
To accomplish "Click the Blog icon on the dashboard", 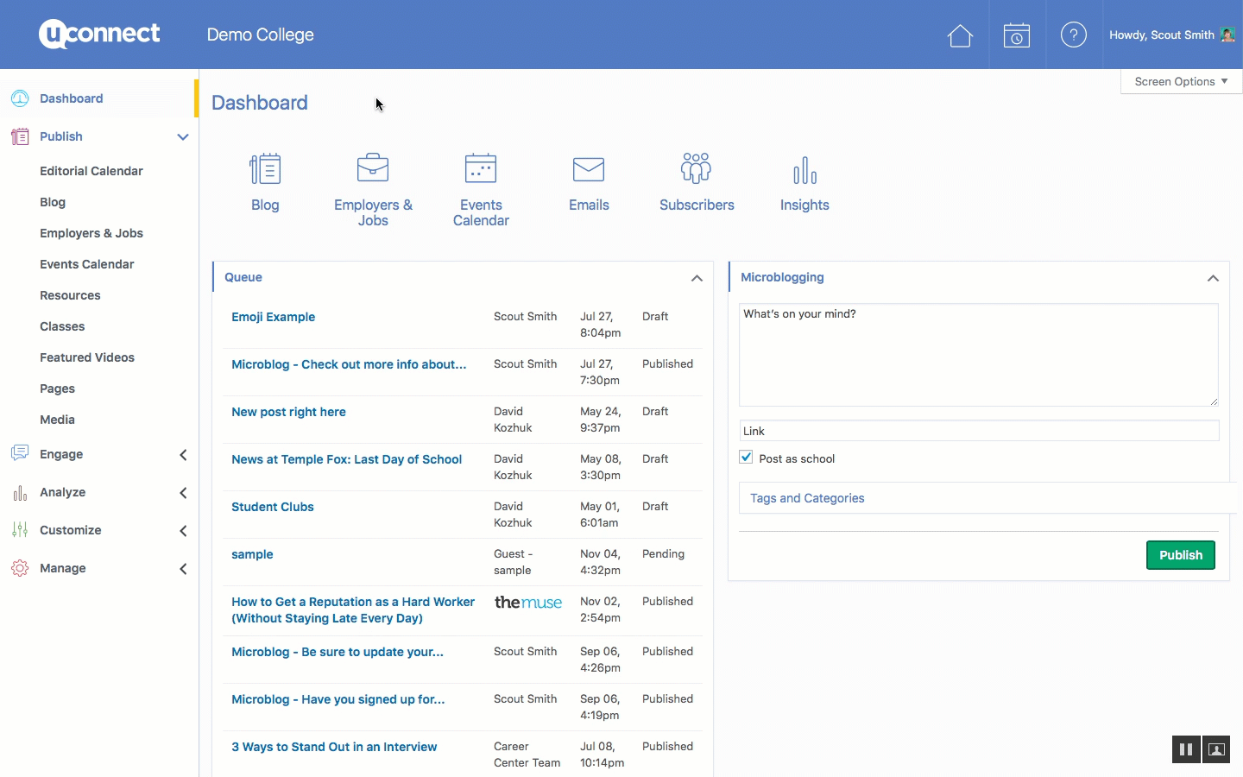I will coord(265,170).
